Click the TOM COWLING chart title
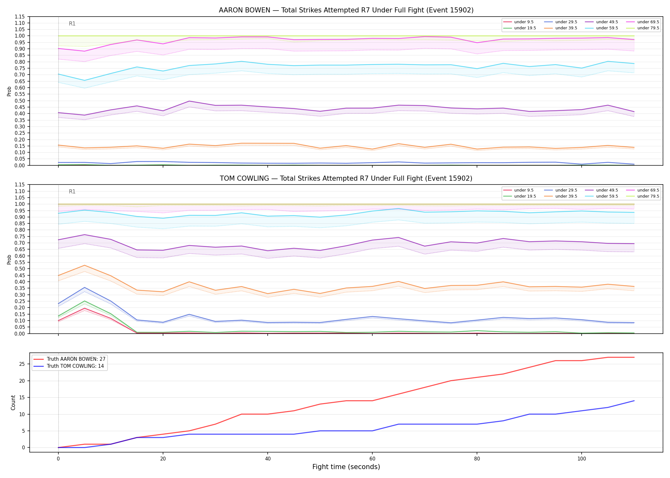This screenshot has width=670, height=478. 346,178
